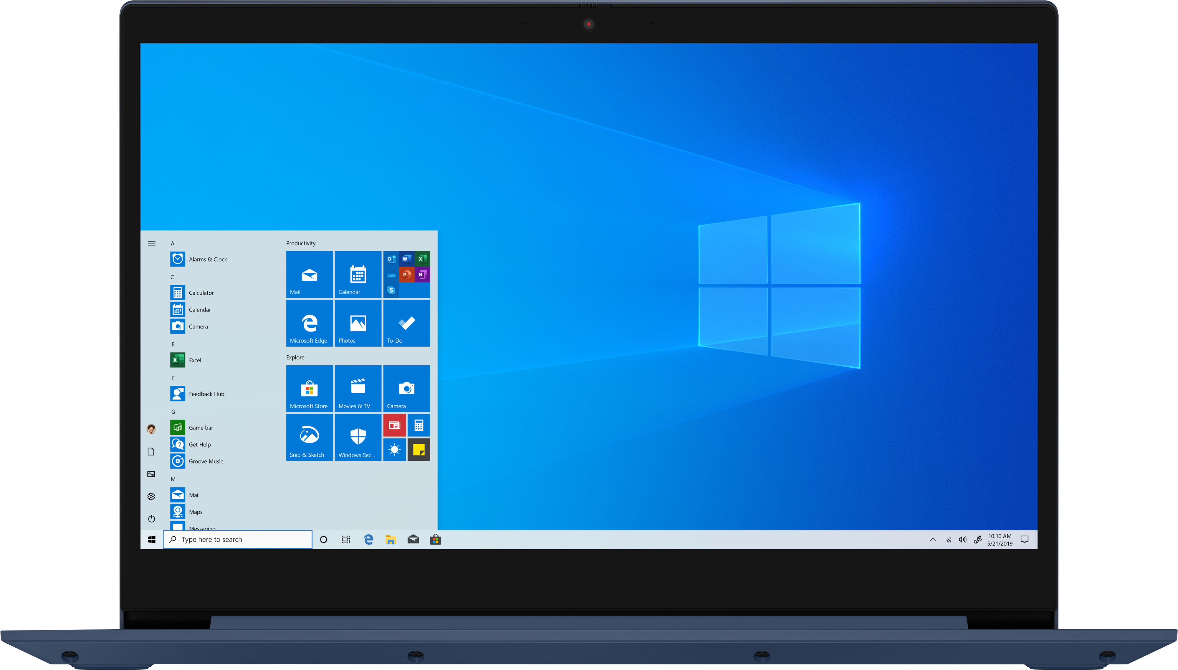Open the Movies & TV tile
This screenshot has width=1178, height=670.
point(358,388)
